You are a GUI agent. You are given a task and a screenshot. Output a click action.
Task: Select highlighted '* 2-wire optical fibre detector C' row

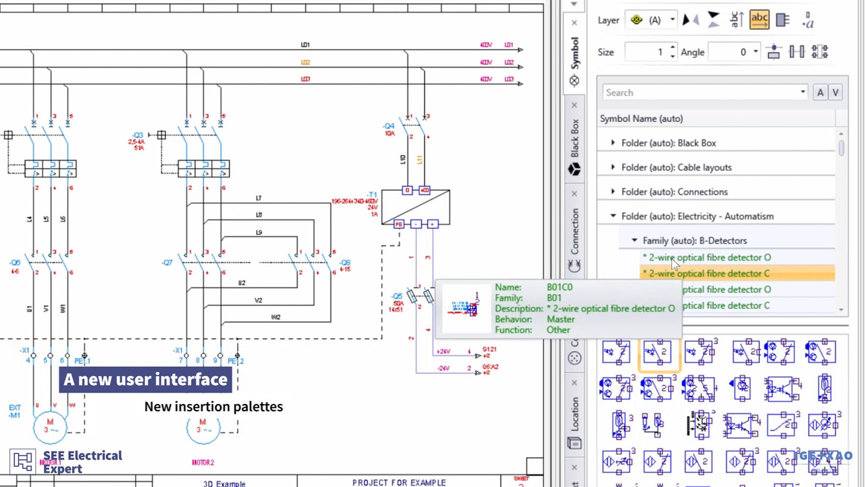tap(737, 273)
